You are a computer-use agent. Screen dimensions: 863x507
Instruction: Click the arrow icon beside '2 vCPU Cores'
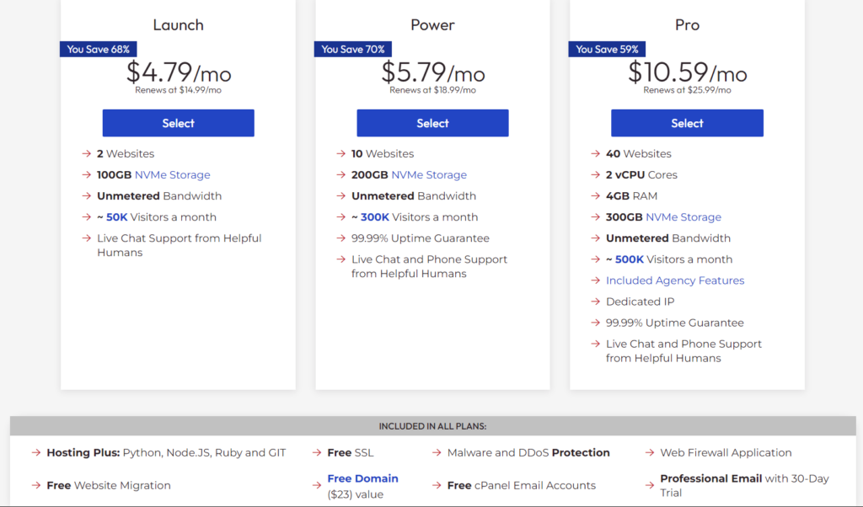pyautogui.click(x=595, y=175)
